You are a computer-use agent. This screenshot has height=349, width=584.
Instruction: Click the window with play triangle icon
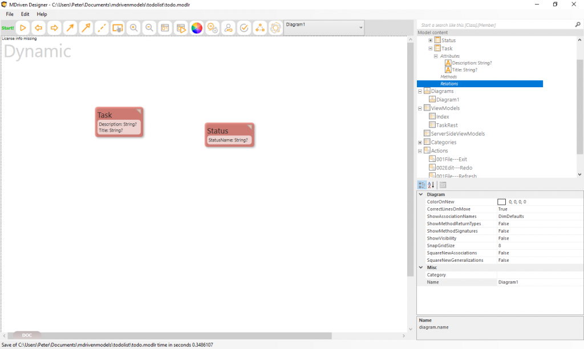click(181, 28)
